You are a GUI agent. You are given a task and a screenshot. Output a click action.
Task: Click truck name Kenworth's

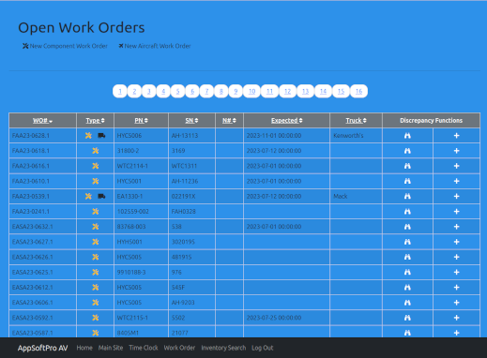[348, 136]
